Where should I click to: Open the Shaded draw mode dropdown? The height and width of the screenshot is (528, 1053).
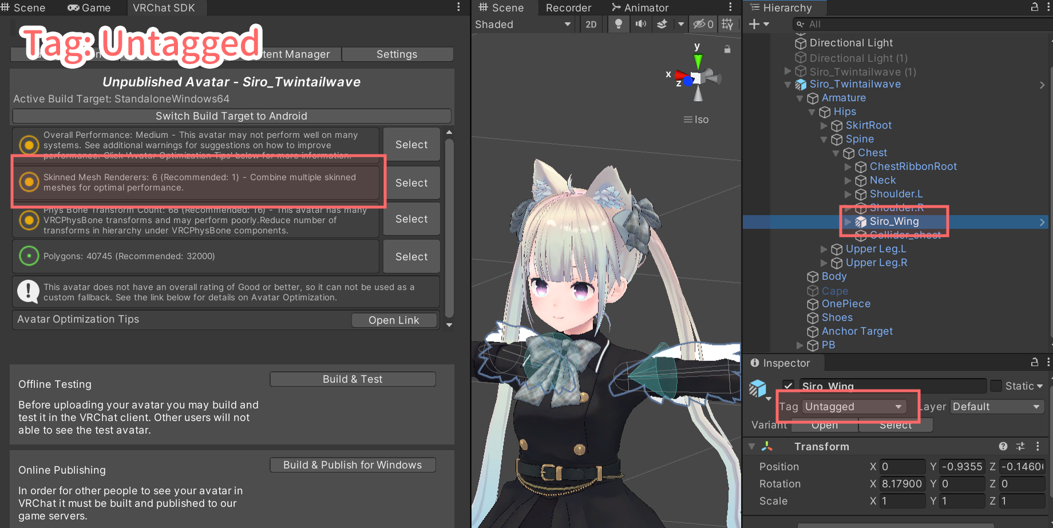tap(522, 24)
